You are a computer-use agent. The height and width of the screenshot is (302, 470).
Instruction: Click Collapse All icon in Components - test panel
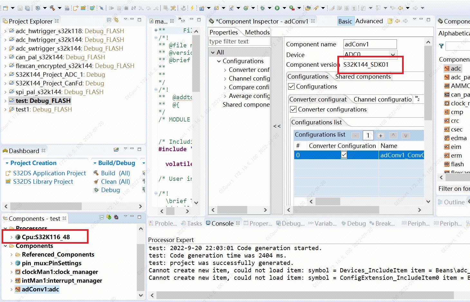[x=101, y=217]
